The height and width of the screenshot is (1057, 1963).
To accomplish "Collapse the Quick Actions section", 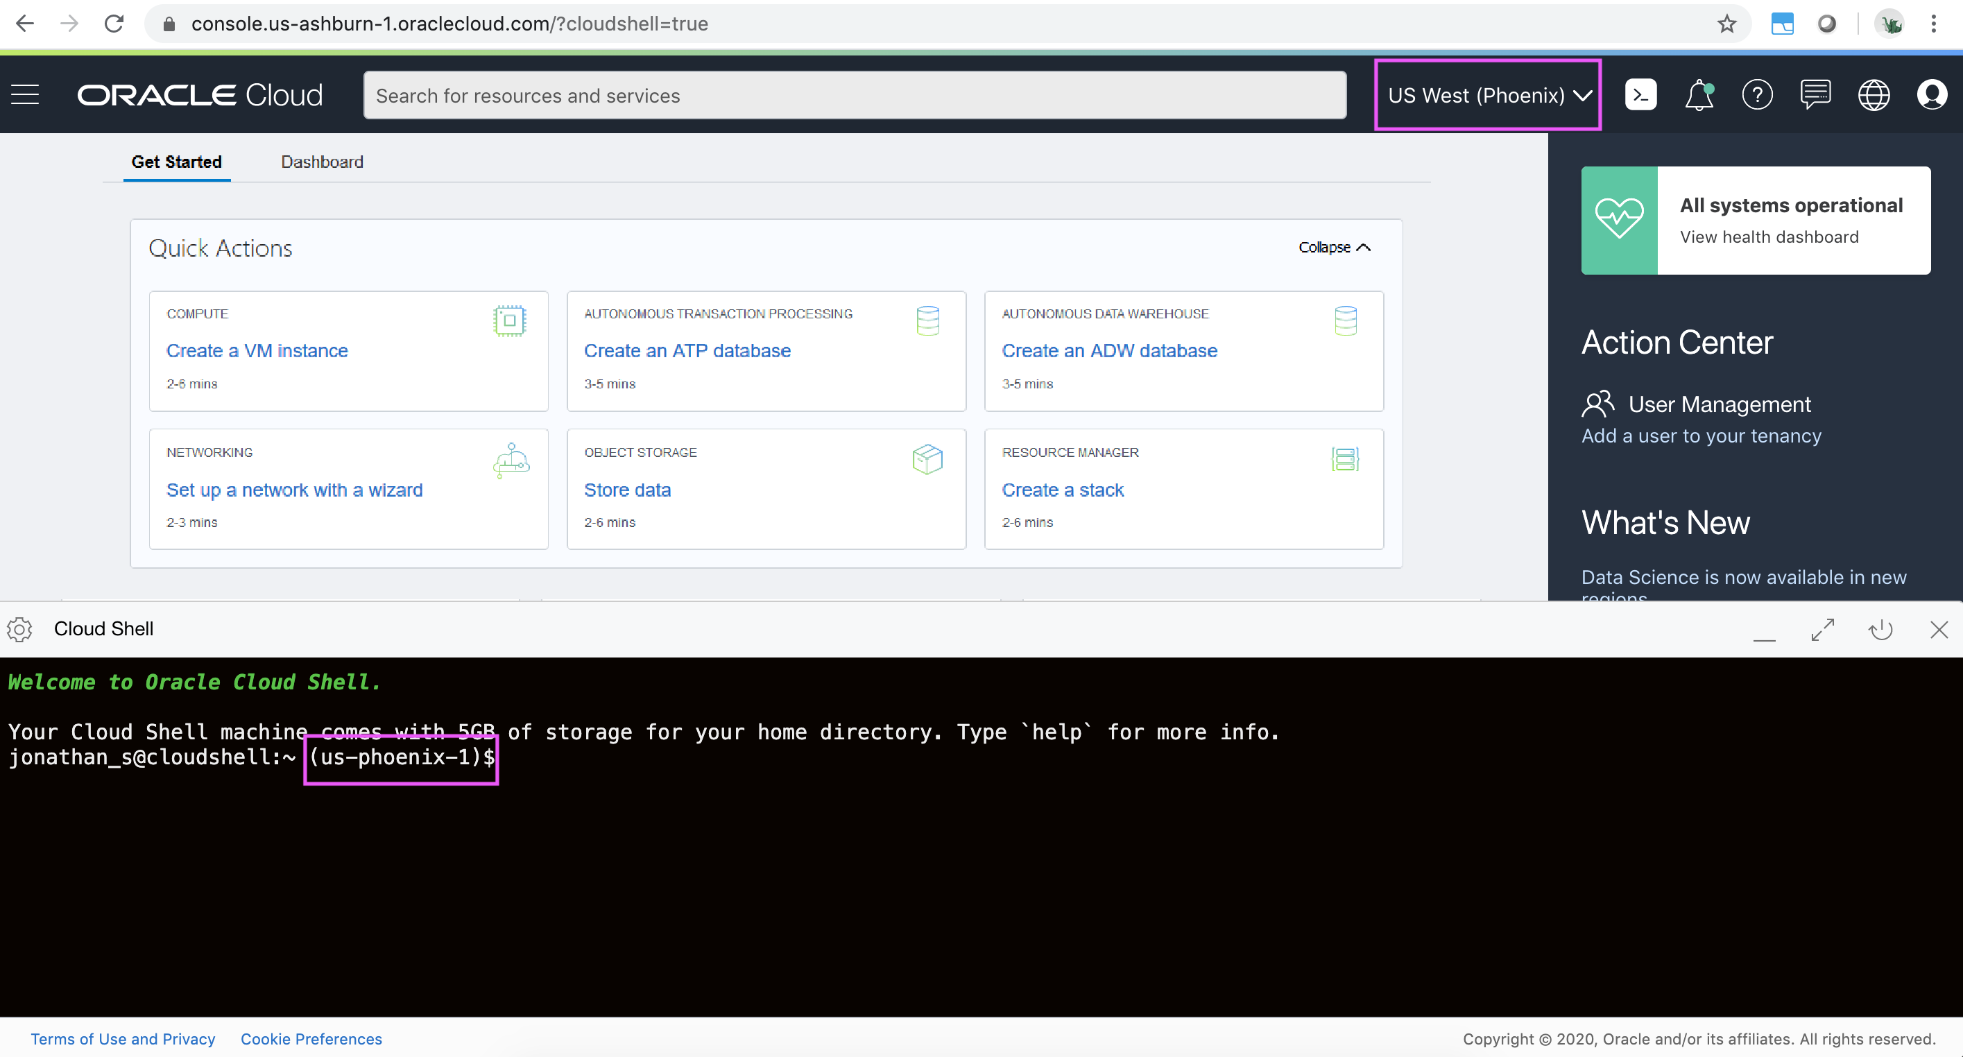I will [1334, 248].
